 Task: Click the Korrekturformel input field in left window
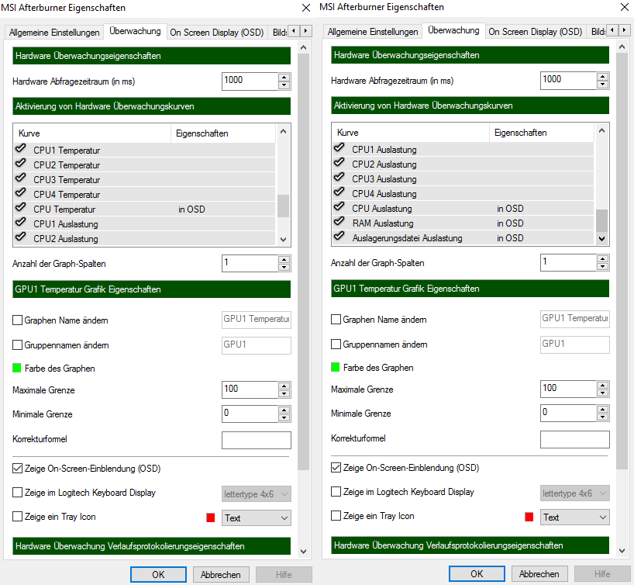click(x=257, y=440)
